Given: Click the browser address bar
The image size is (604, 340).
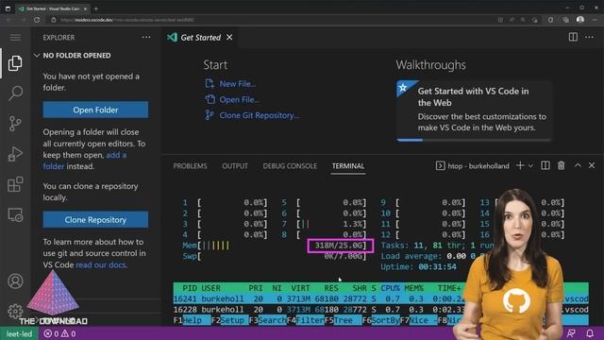Looking at the screenshot, I should coord(270,20).
